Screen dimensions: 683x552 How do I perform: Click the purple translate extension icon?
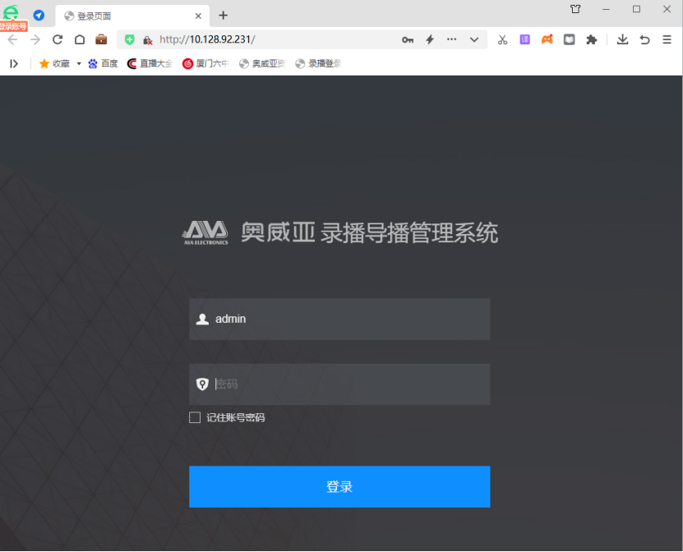(525, 39)
